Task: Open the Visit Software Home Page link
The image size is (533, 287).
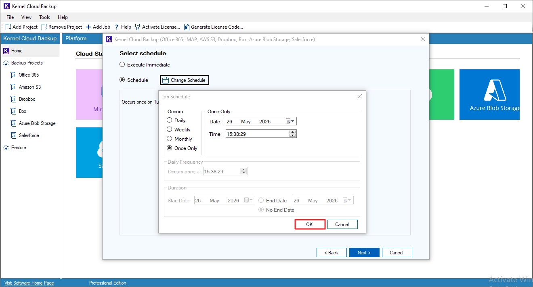Action: (29, 283)
